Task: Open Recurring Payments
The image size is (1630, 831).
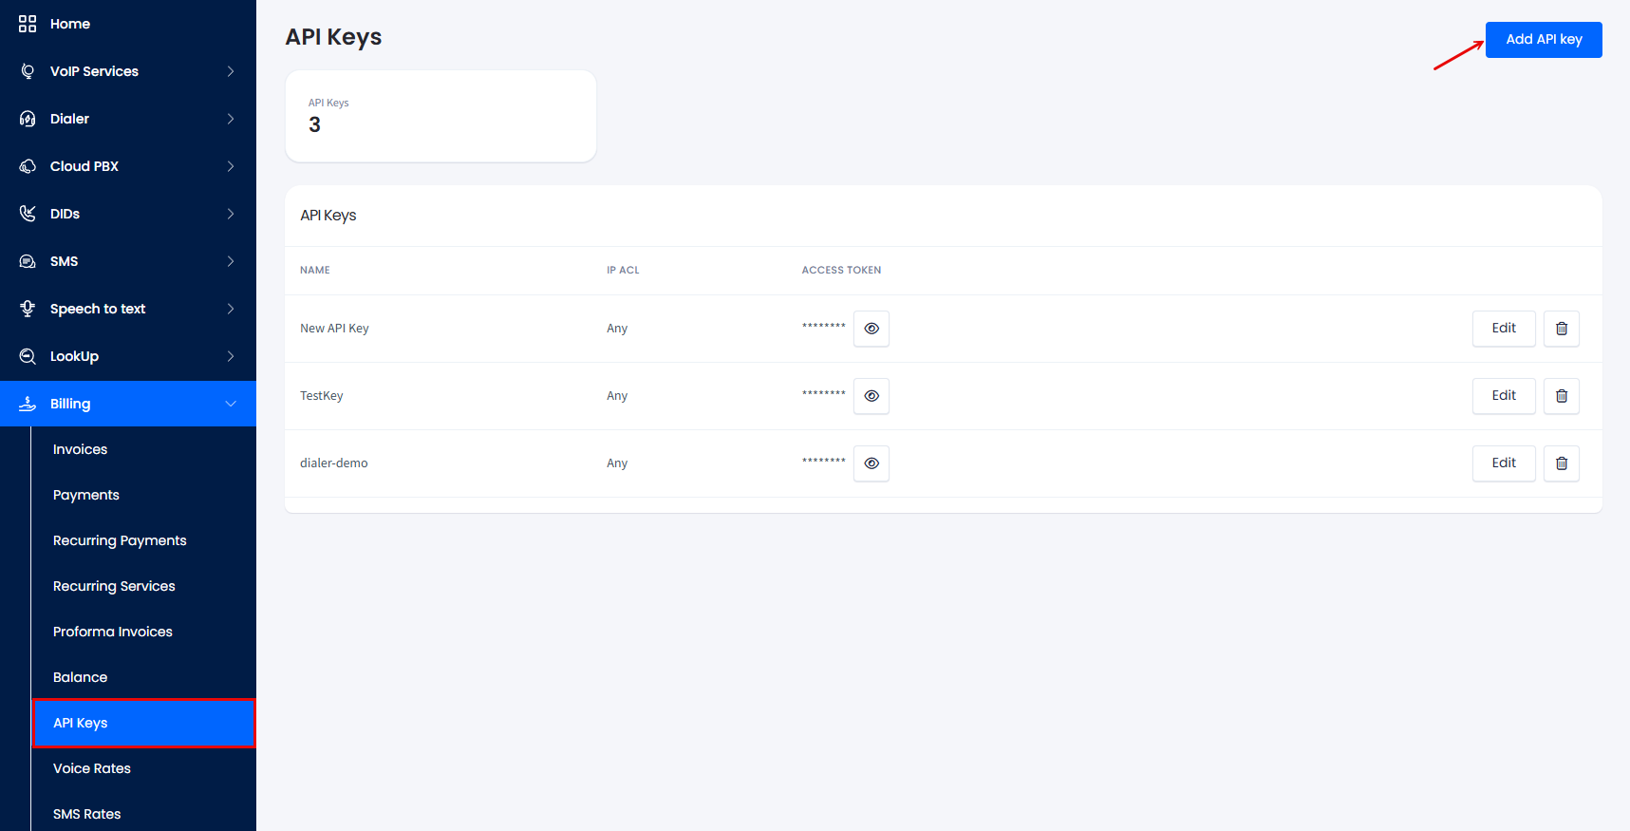Action: click(120, 540)
